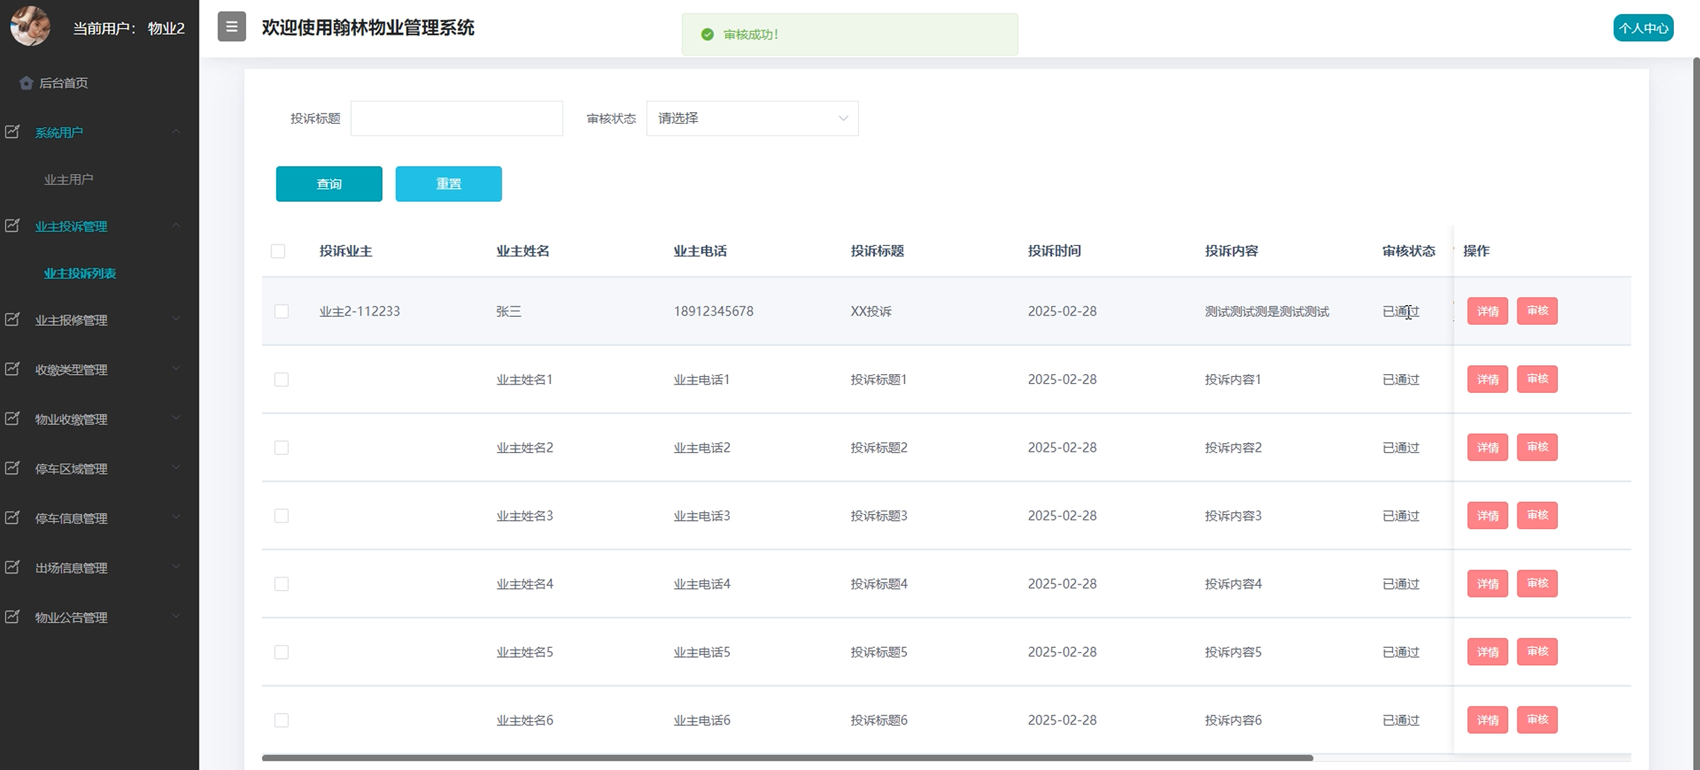The height and width of the screenshot is (770, 1700).
Task: Open the 业主用户 submenu item
Action: (x=68, y=179)
